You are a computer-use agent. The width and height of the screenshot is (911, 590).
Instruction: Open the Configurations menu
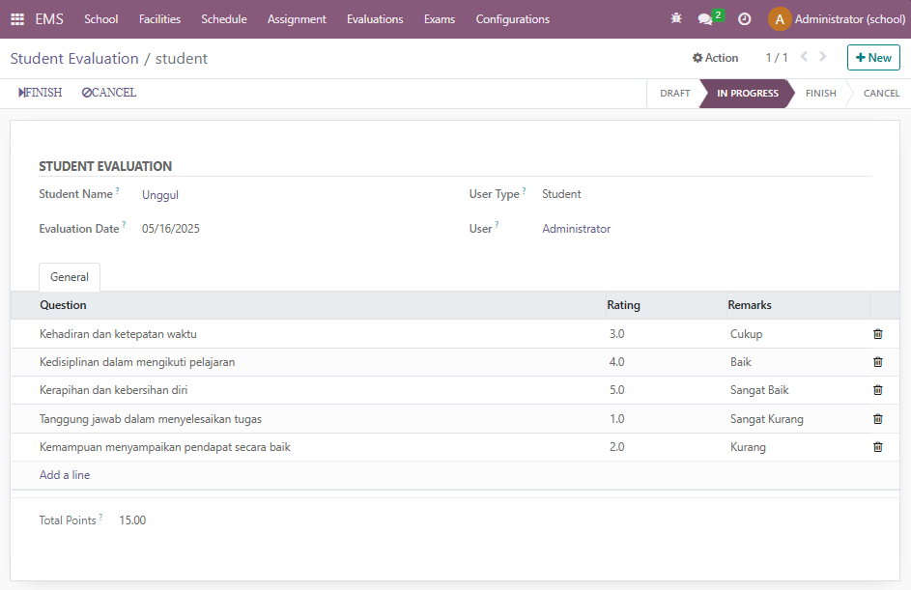pyautogui.click(x=512, y=19)
